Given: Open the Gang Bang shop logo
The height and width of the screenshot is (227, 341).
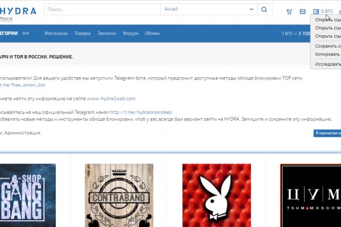Looking at the screenshot, I should click(28, 192).
